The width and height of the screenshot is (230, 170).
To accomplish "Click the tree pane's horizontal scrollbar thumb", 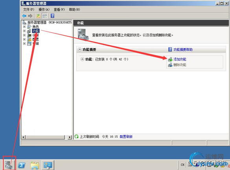I will point(45,137).
